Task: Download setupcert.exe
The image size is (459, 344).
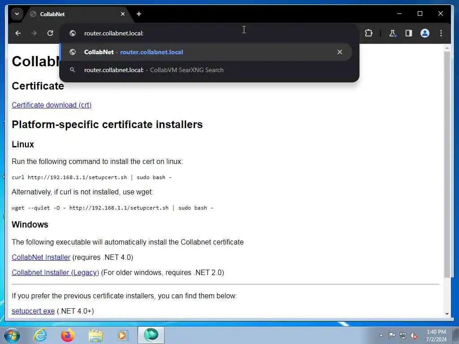Action: [33, 311]
